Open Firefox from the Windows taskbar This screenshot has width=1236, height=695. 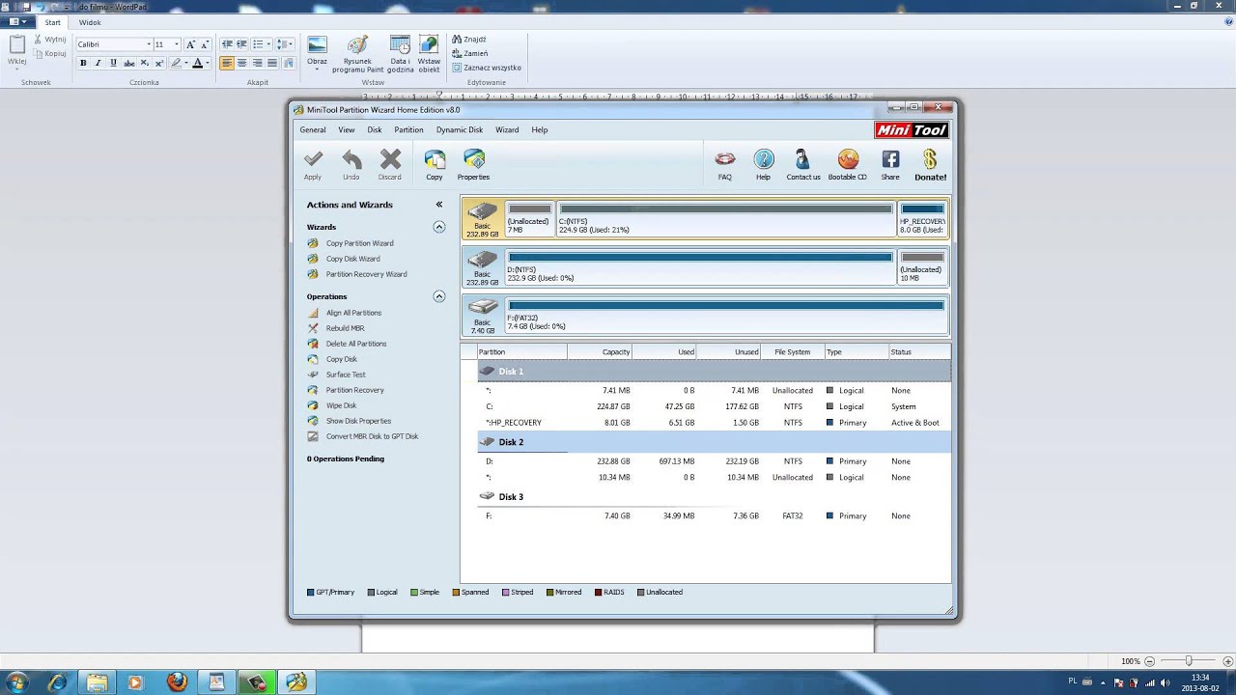click(177, 681)
